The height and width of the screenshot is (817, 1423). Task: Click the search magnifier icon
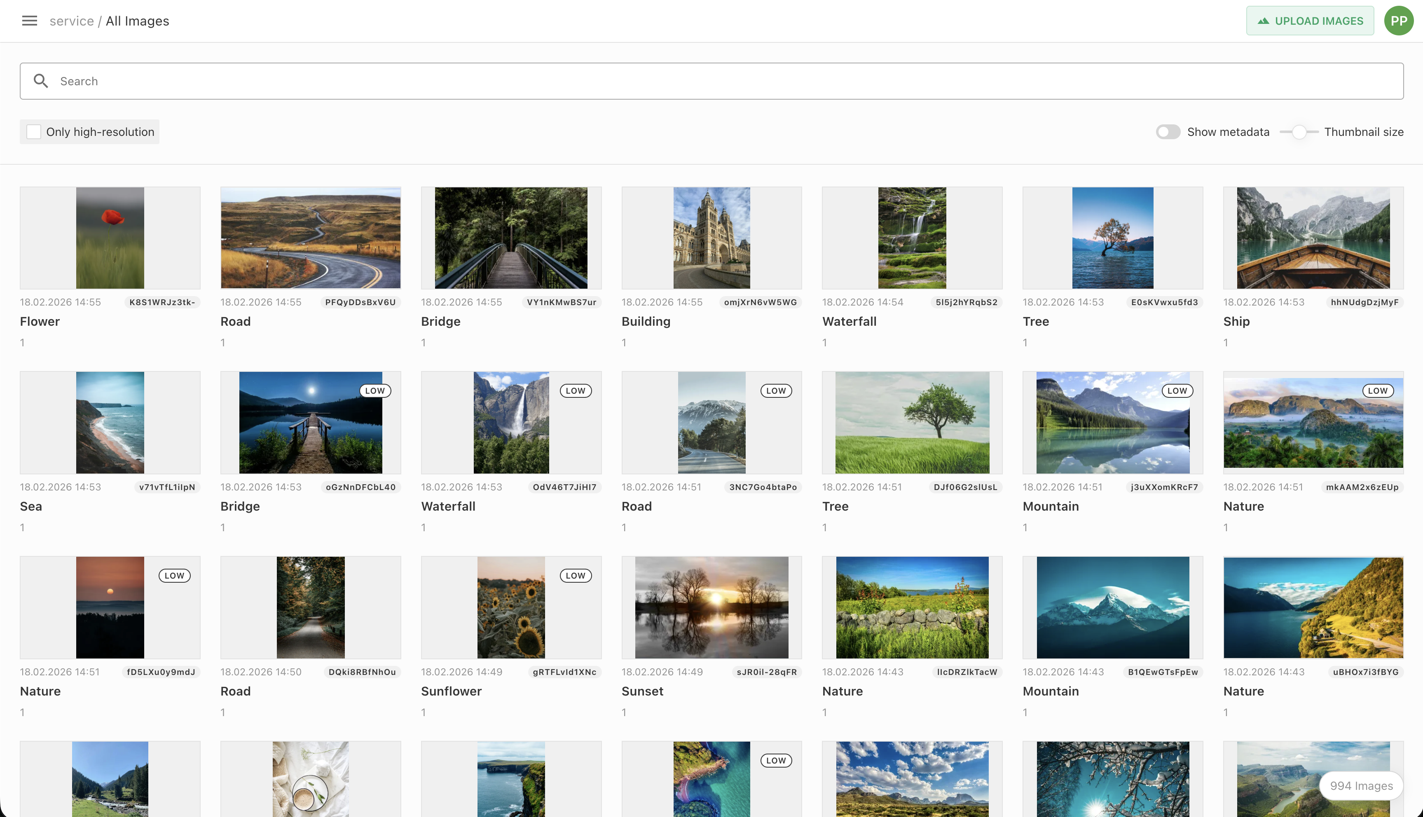[42, 81]
